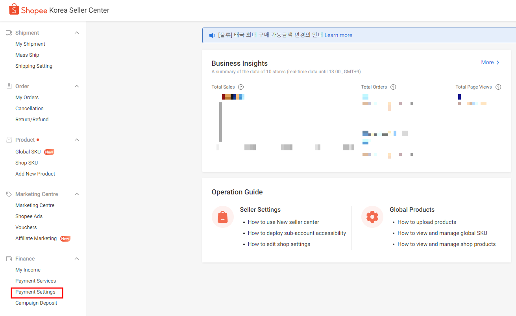The width and height of the screenshot is (516, 316).
Task: Collapse the Order section
Action: pyautogui.click(x=77, y=86)
